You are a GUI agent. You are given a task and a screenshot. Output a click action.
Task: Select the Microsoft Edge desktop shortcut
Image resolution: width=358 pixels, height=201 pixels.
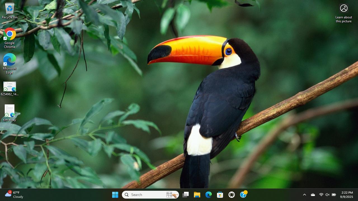[10, 63]
